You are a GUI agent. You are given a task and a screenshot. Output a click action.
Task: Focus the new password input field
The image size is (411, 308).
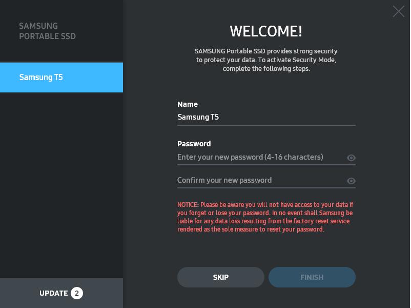click(261, 157)
